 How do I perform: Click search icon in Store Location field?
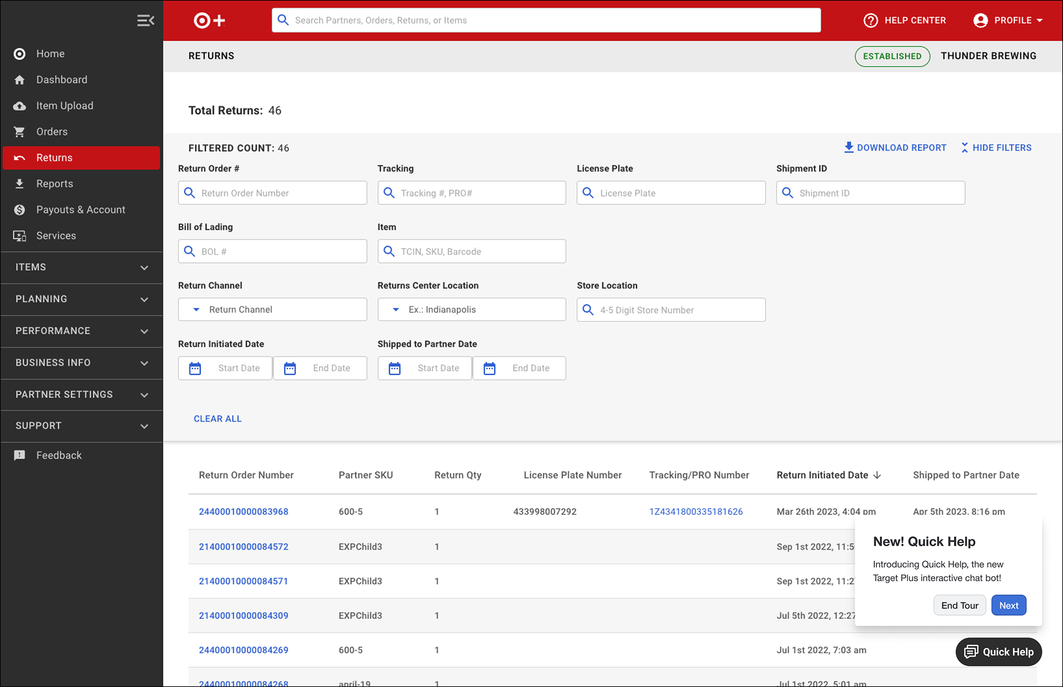(x=588, y=309)
